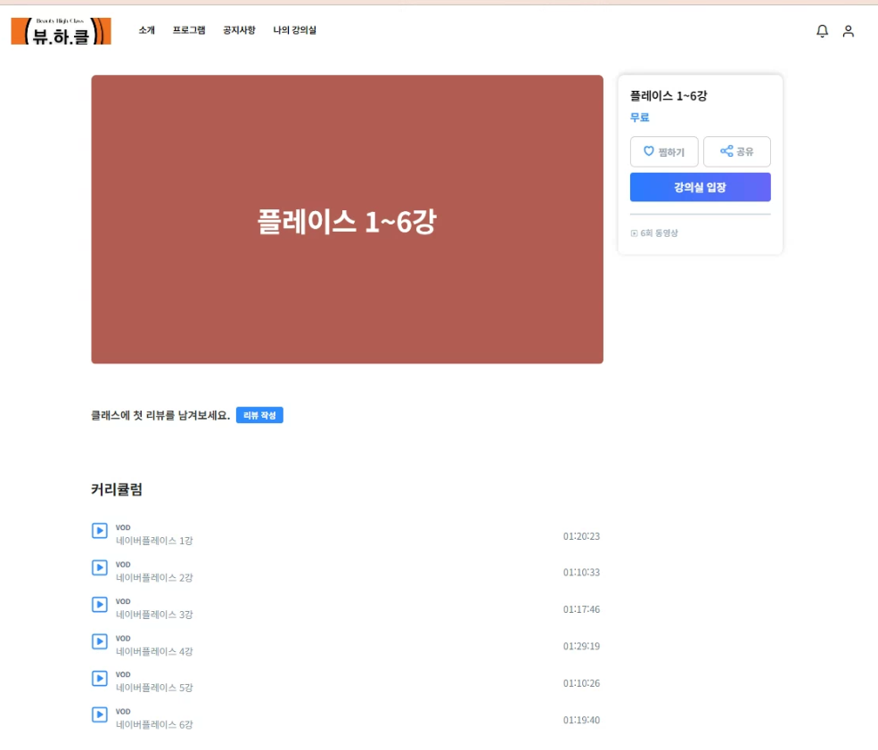878x750 pixels.
Task: Click play icon for 네이버플레이스 4강
Action: [x=100, y=641]
